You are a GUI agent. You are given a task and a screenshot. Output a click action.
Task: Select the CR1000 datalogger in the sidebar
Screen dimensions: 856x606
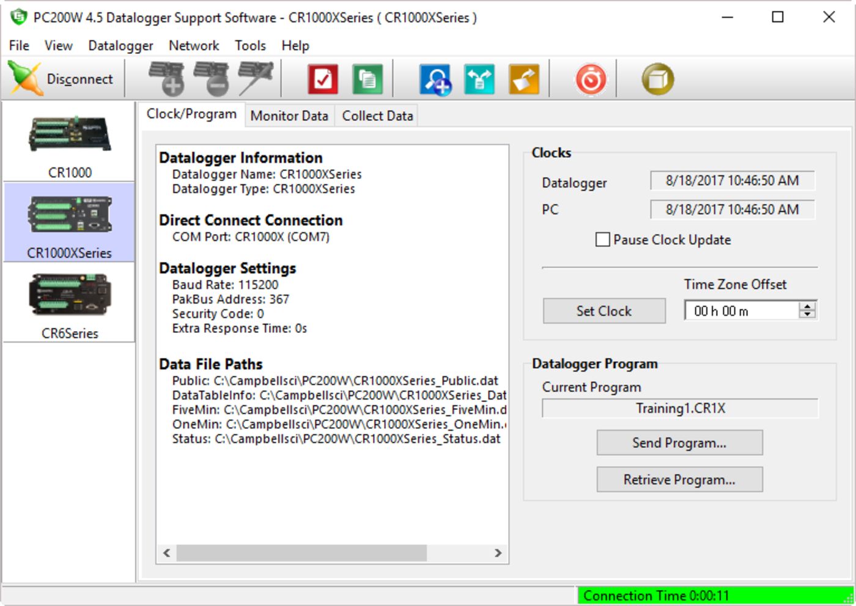click(69, 142)
